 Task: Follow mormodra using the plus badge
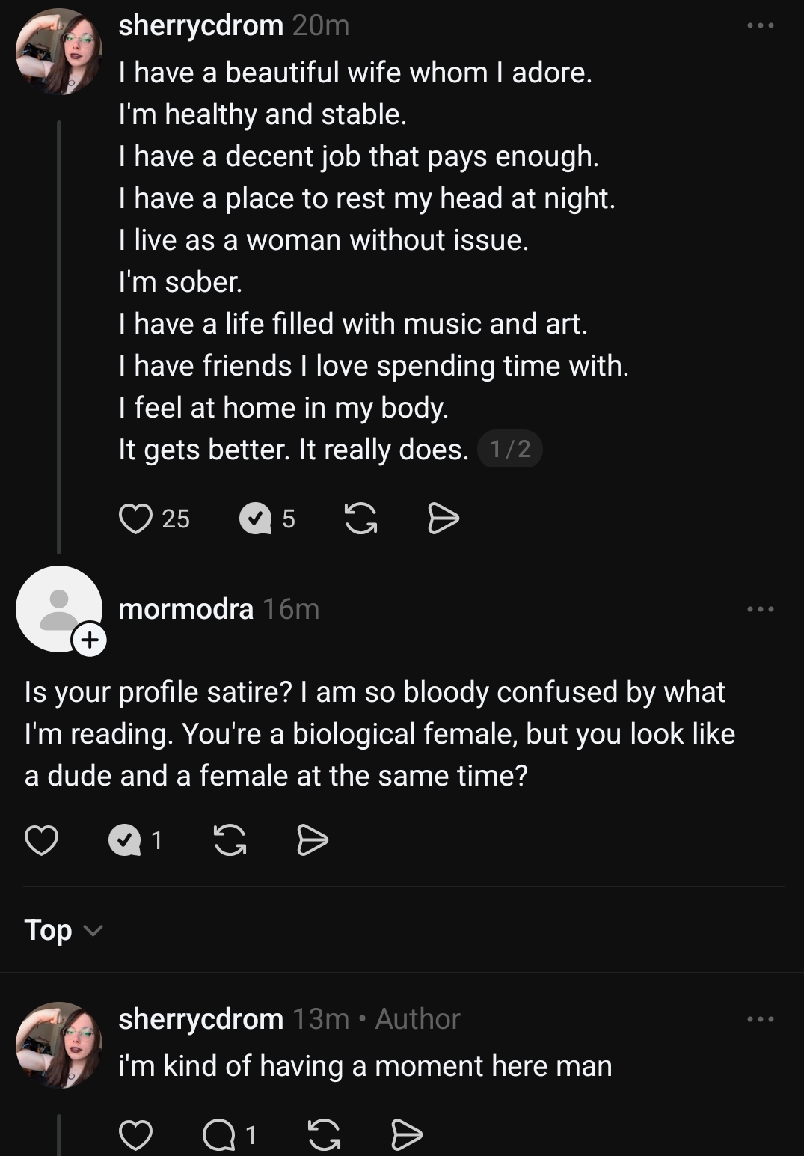[89, 640]
